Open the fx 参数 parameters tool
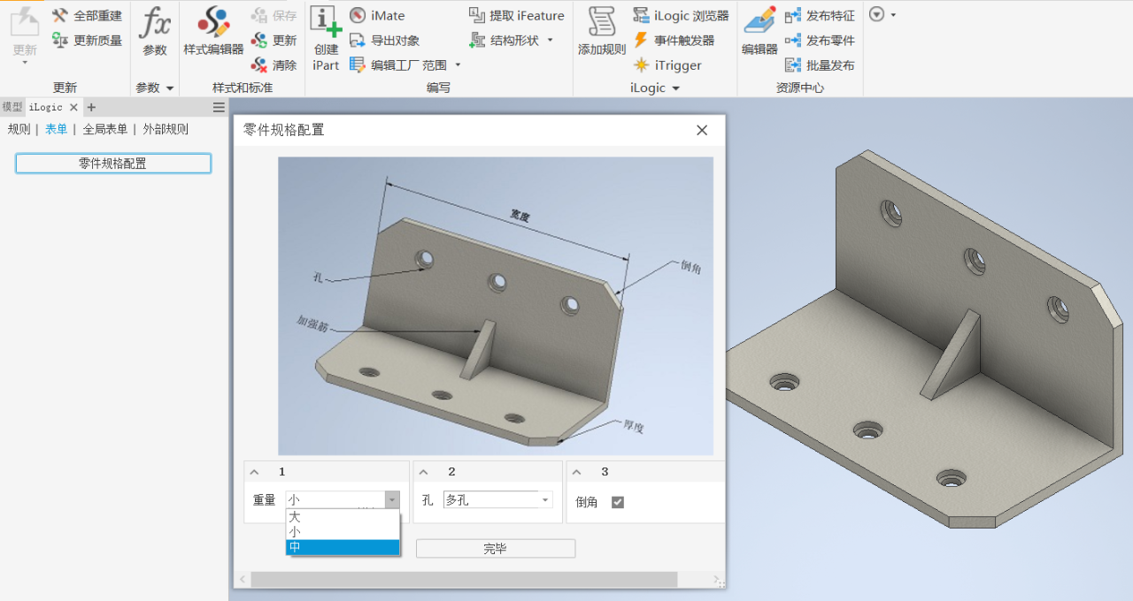1133x601 pixels. coord(155,33)
